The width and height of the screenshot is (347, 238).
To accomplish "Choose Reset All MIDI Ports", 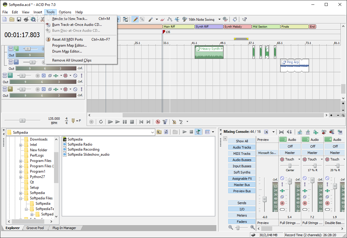I will (81, 40).
